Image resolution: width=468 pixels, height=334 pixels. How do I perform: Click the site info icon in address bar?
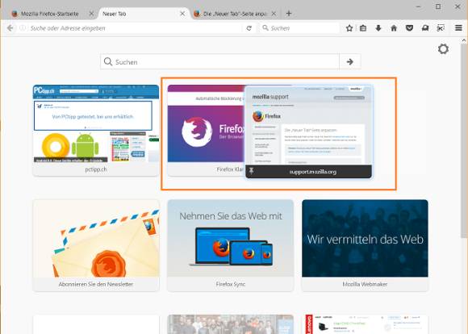(x=23, y=28)
